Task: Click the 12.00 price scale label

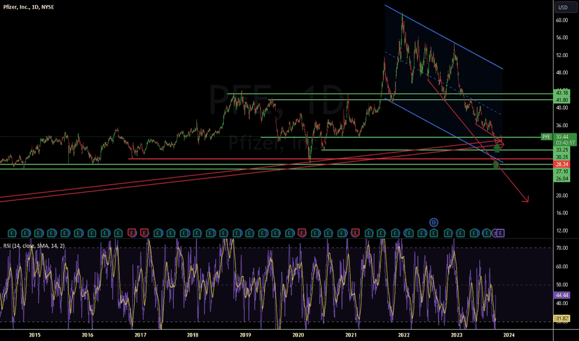Action: pos(562,231)
